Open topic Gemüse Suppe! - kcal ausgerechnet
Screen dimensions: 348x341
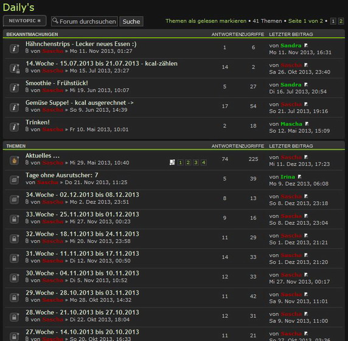(80, 103)
